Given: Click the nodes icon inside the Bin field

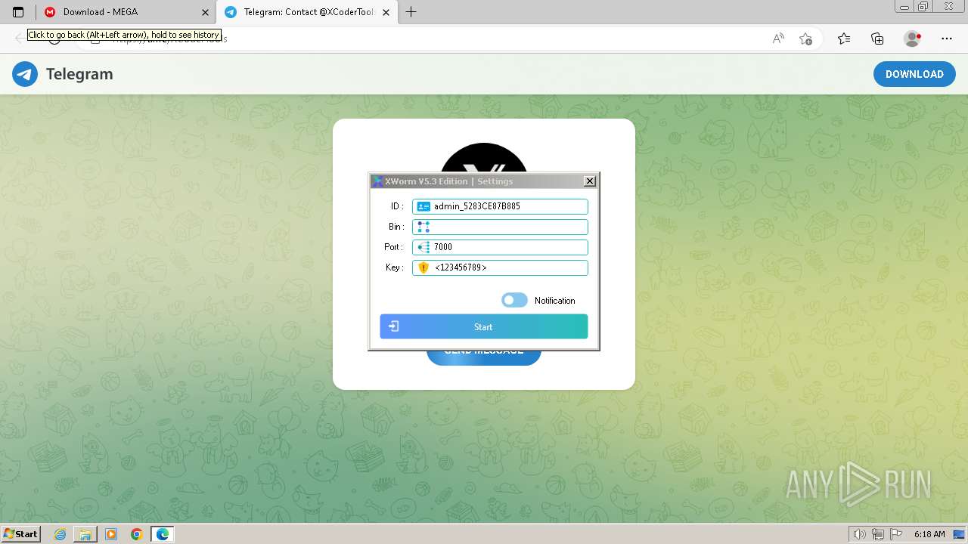Looking at the screenshot, I should [x=423, y=227].
